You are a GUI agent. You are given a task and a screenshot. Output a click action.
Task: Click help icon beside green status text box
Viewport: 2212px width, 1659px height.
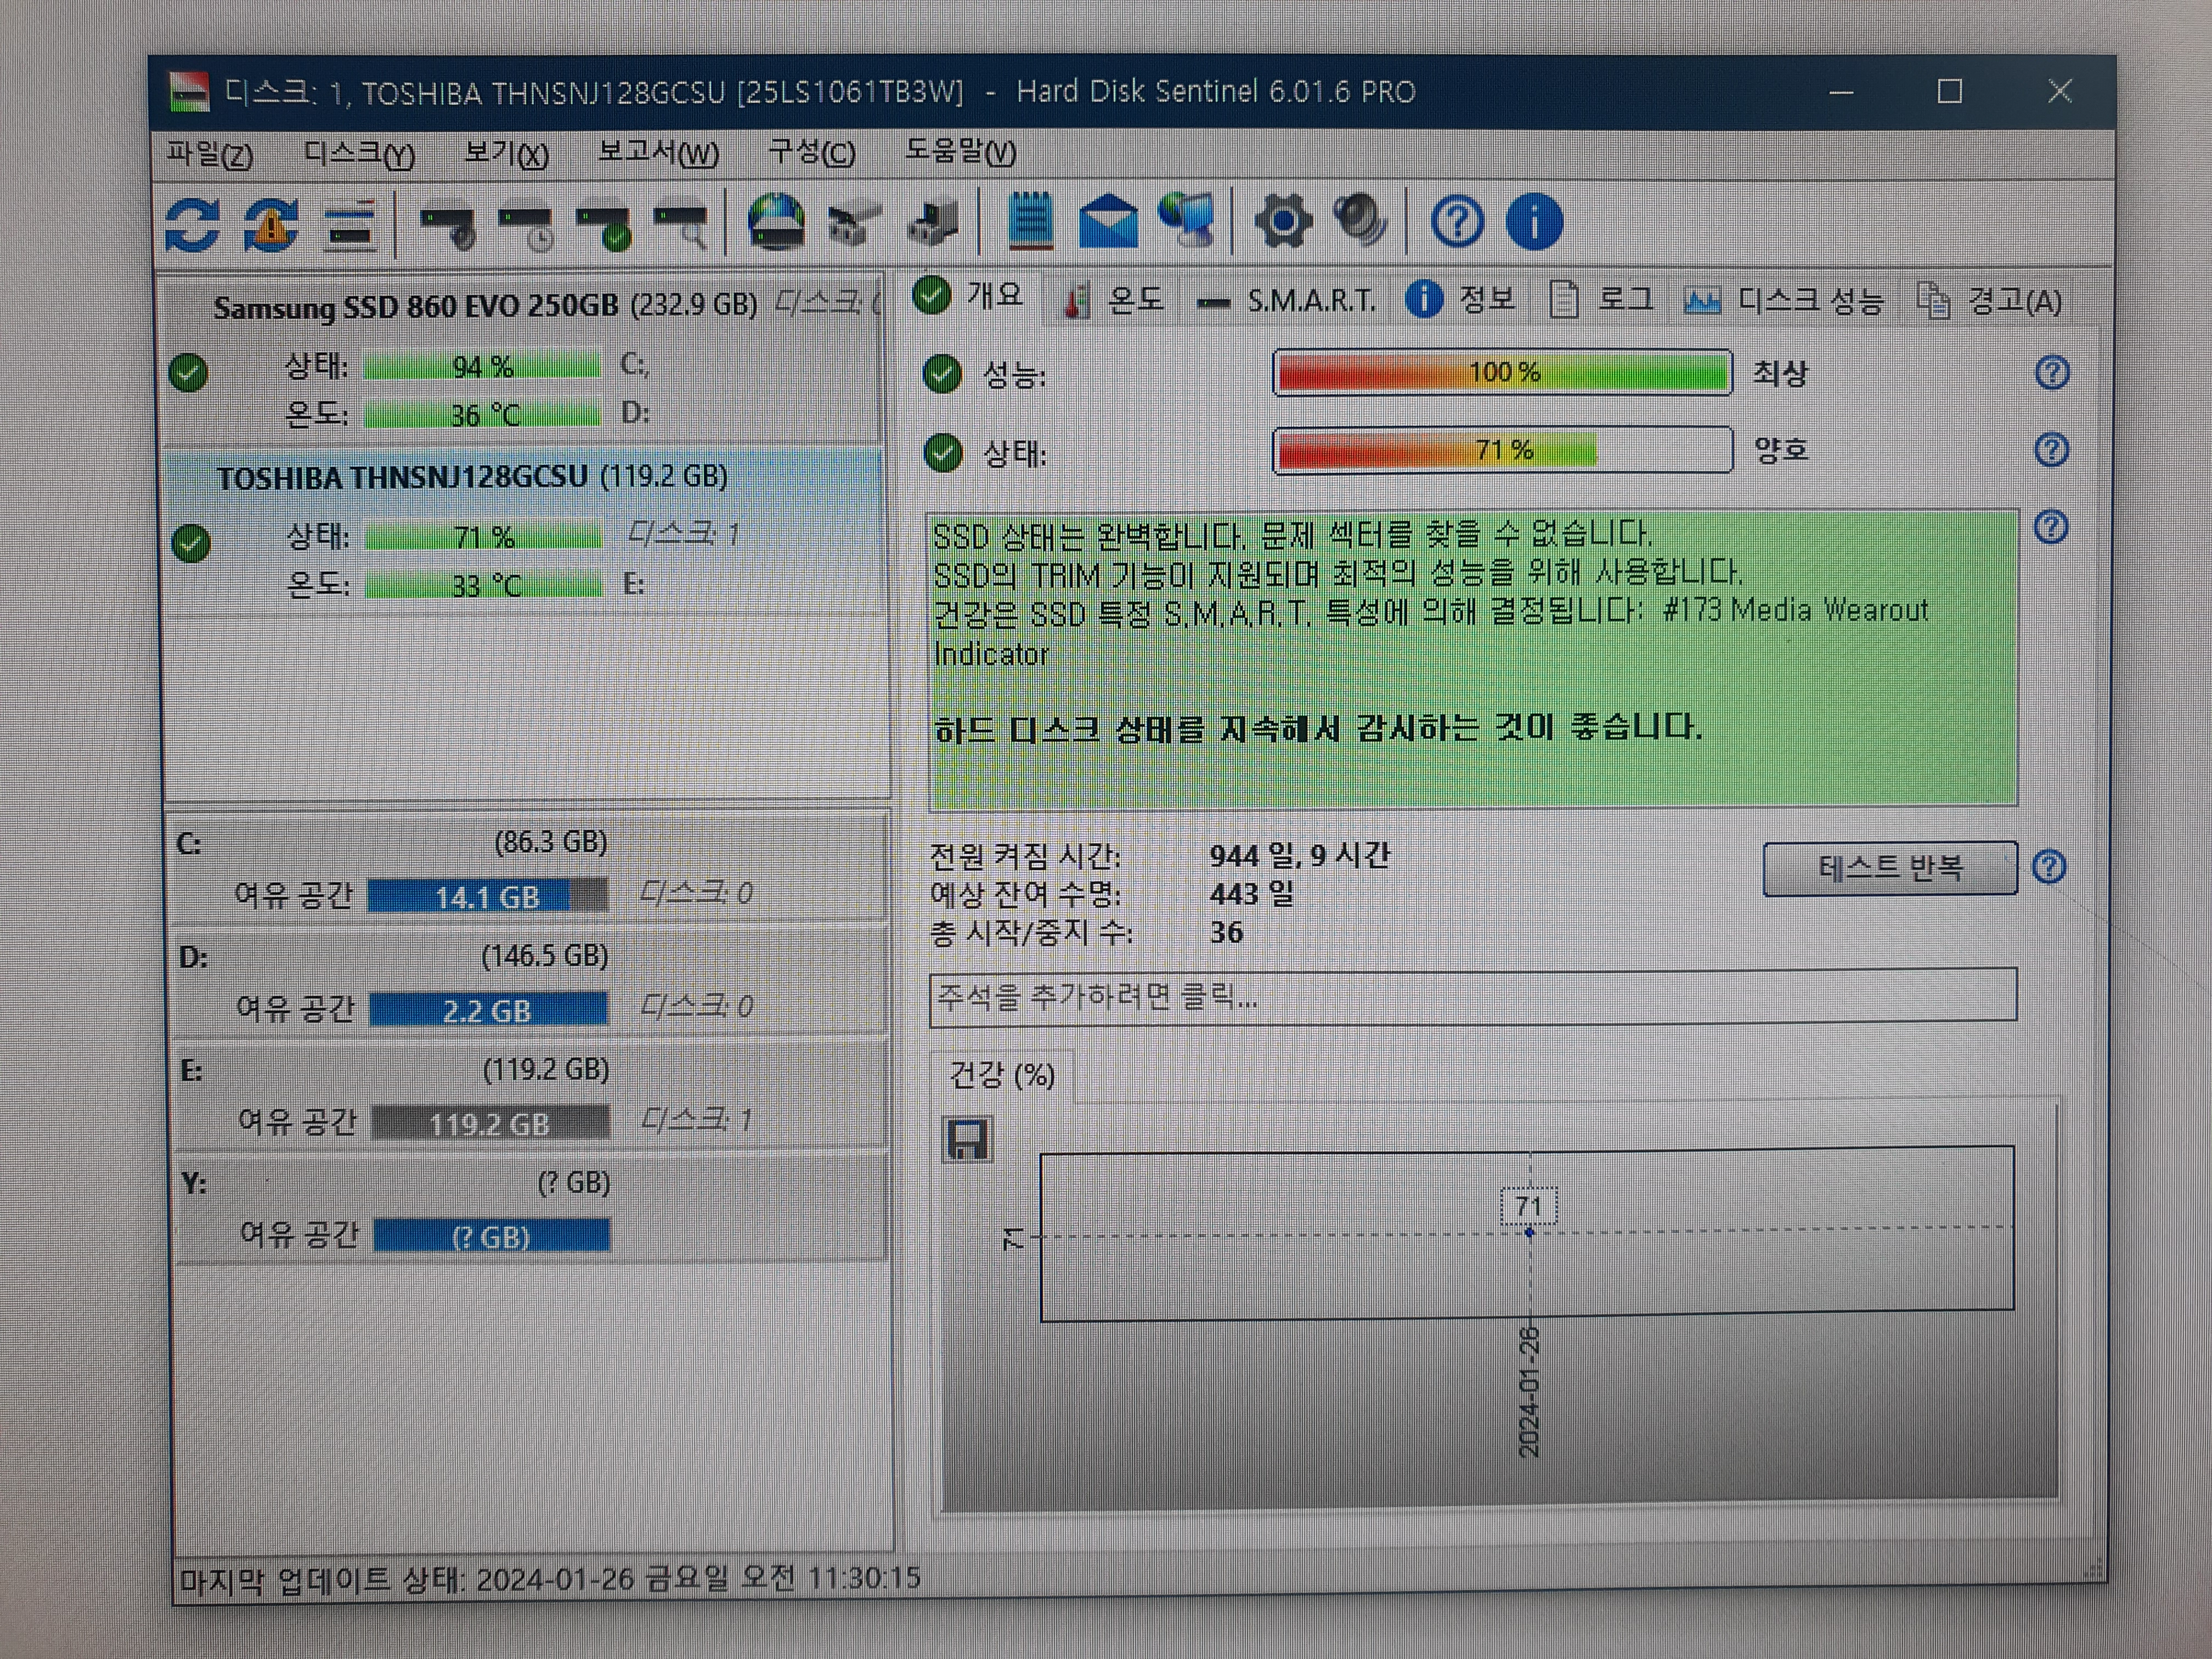(x=2052, y=527)
